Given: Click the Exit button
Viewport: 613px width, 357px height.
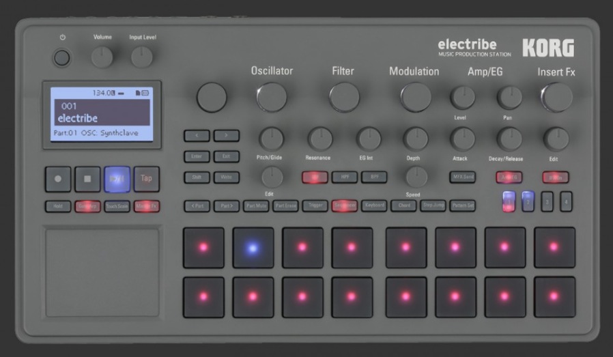Looking at the screenshot, I should [x=227, y=156].
